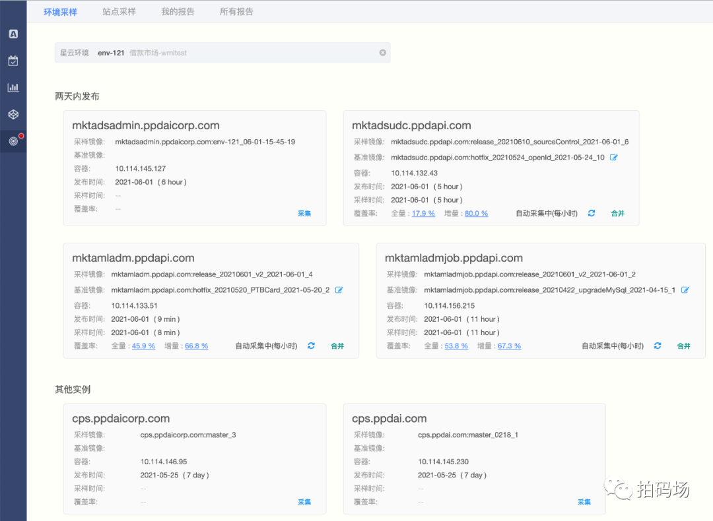The height and width of the screenshot is (521, 713).
Task: Edit baseline image for mktadsudc.ppdapi.com
Action: [x=614, y=157]
